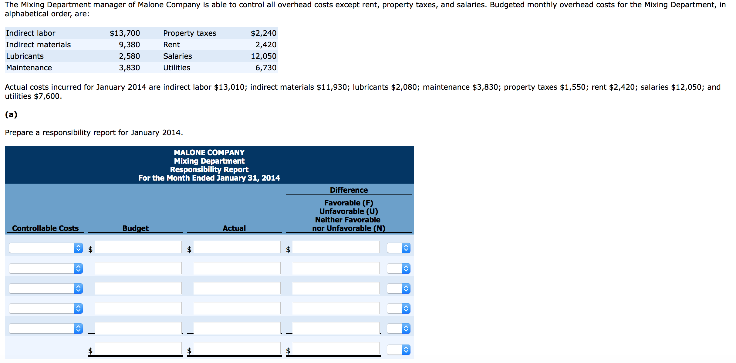736x363 pixels.
Task: Open fourth row Controllable Costs dropdown
Action: (46, 308)
